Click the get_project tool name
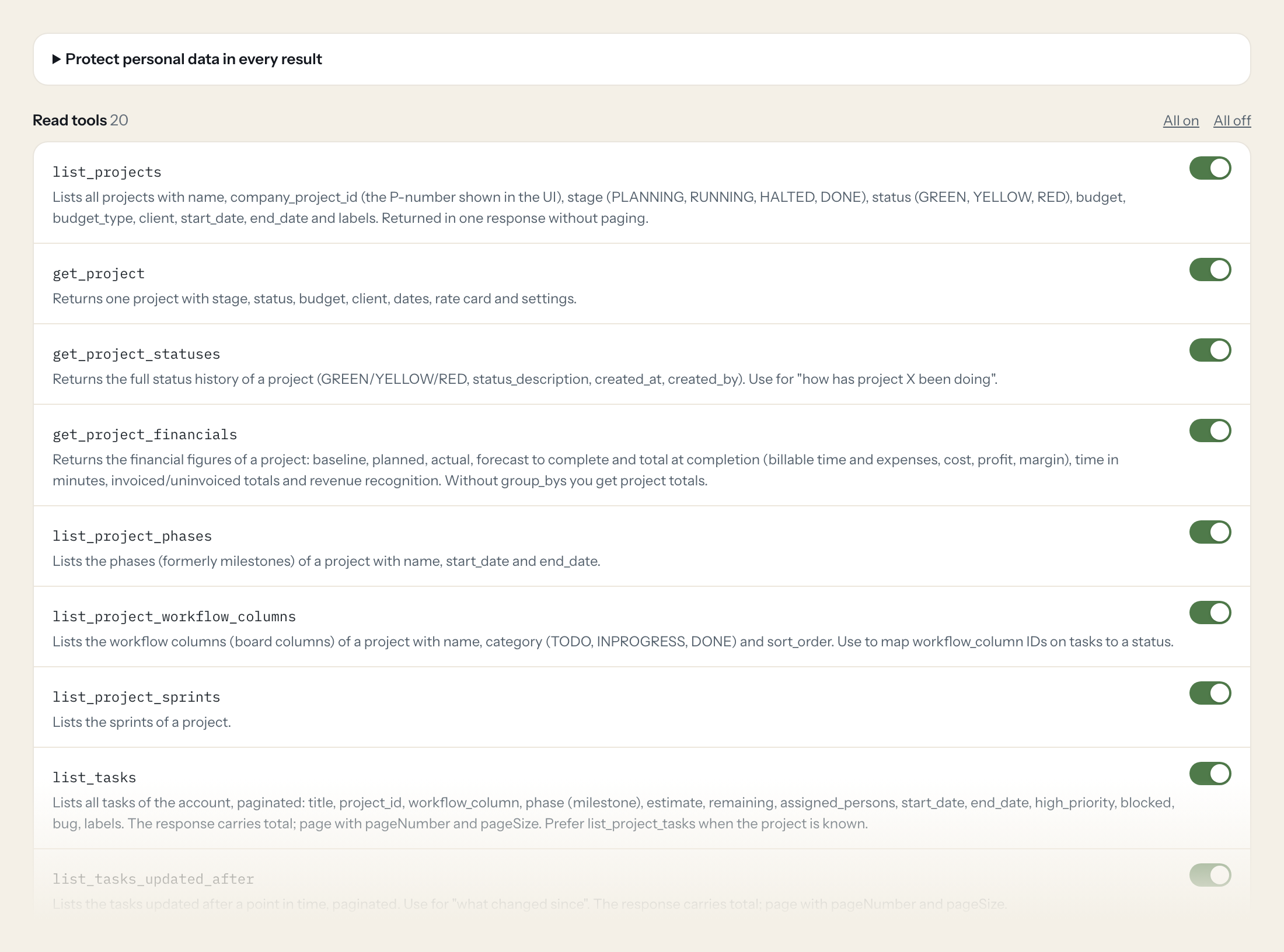Screen dimensions: 1284x952 point(99,274)
